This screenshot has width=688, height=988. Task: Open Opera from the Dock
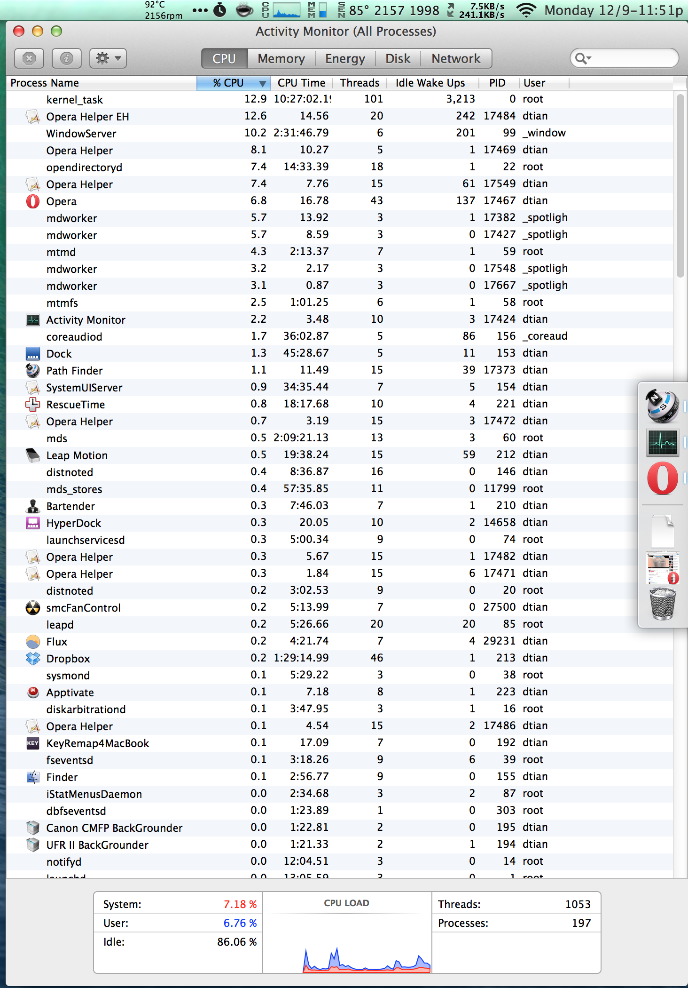pyautogui.click(x=663, y=478)
